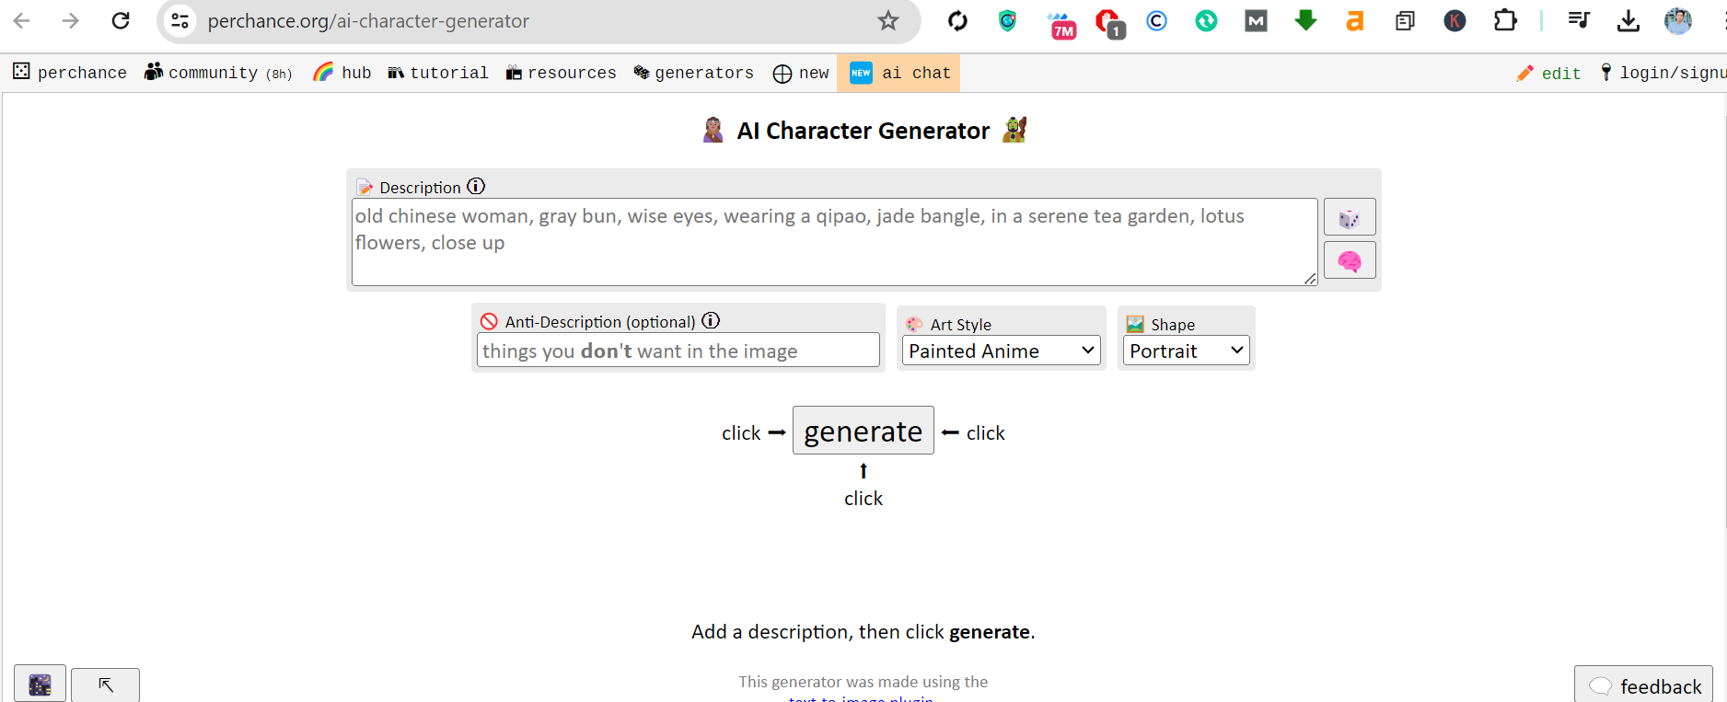Screen dimensions: 1727x702
Task: Reload the page in browser
Action: pyautogui.click(x=121, y=21)
